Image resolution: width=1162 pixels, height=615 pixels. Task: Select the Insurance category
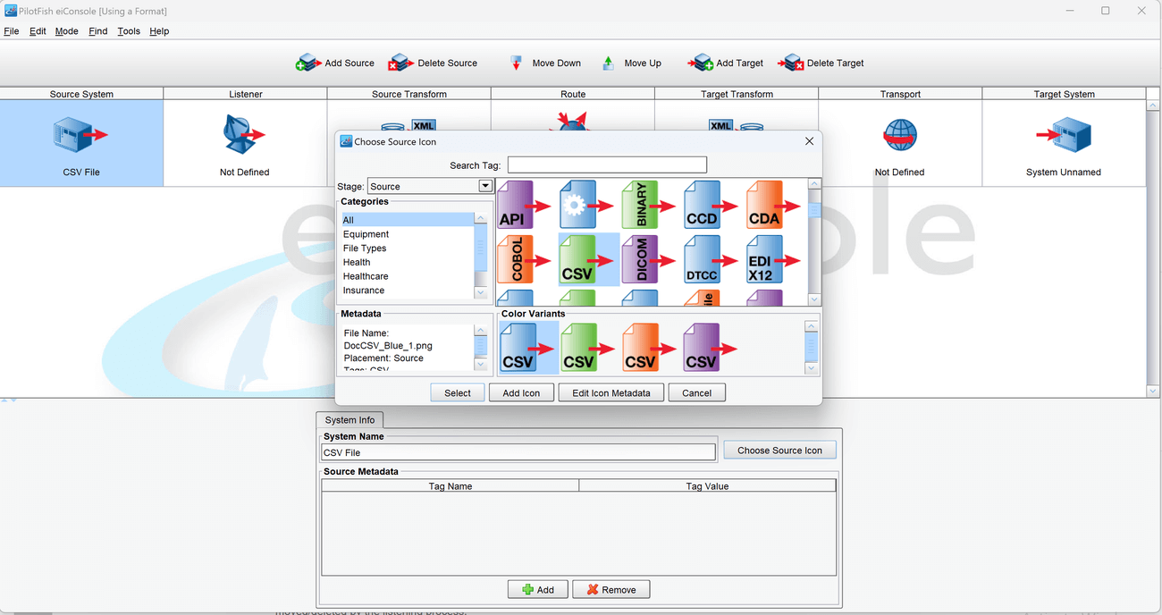407,291
